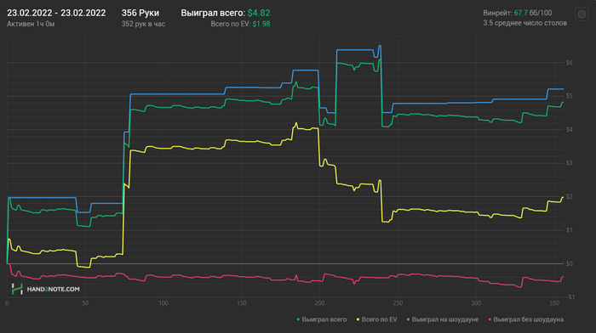
Task: Click the 200 hands x-axis marker
Action: 319,303
